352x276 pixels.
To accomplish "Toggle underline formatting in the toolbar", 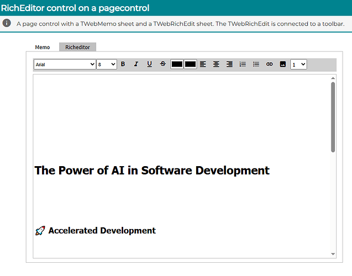I will (x=149, y=64).
